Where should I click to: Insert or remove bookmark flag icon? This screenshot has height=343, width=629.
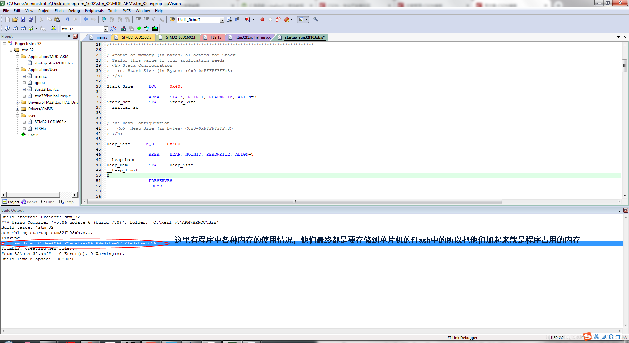pos(104,19)
